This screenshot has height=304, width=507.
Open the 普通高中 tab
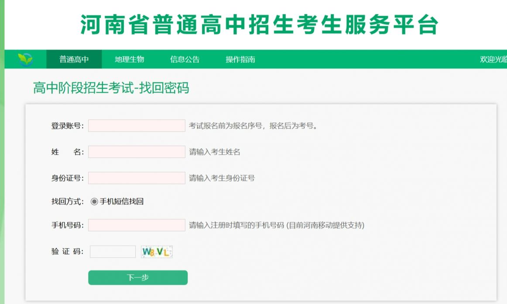[x=74, y=59]
